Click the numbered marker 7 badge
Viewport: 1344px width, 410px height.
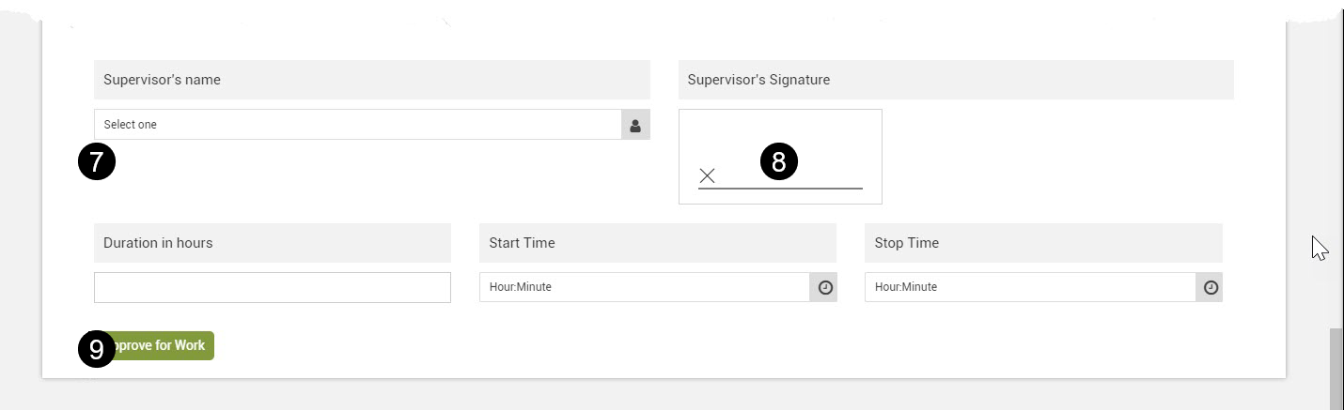pyautogui.click(x=96, y=162)
